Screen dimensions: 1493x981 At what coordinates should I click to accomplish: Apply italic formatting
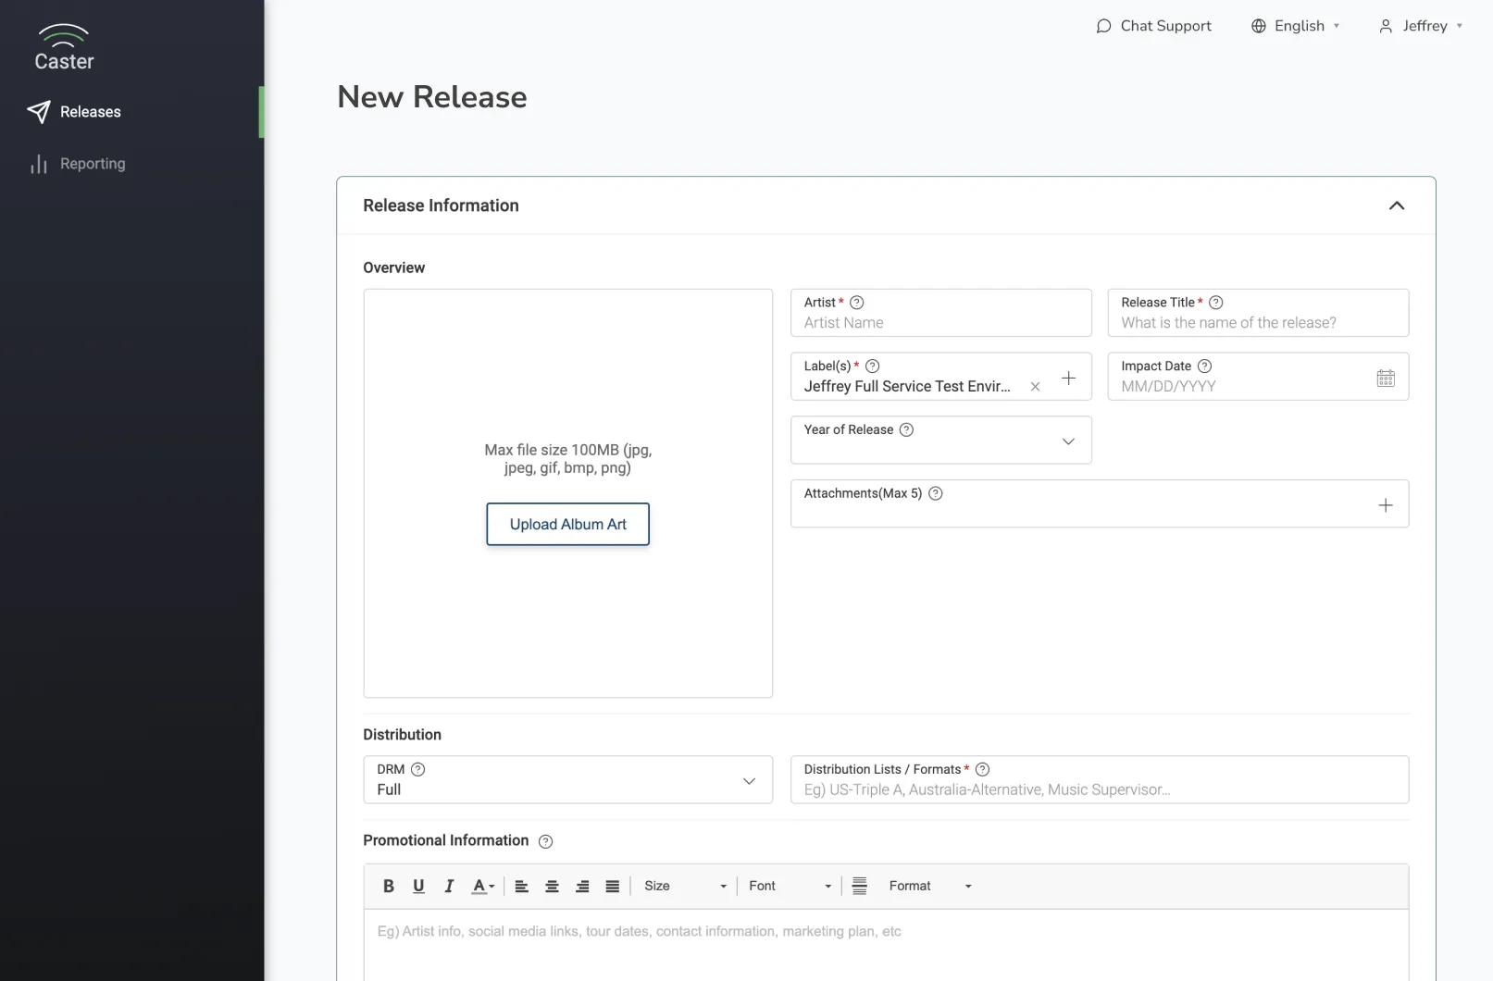click(x=449, y=886)
